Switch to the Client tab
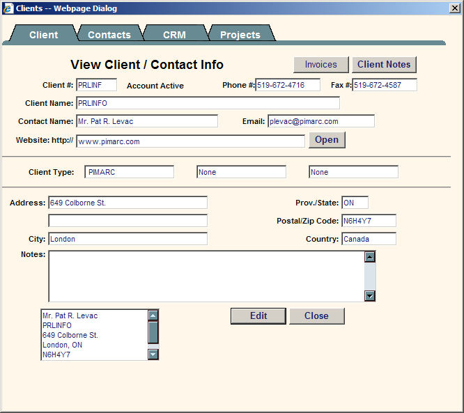Viewport: 464px width, 413px height. click(x=43, y=34)
